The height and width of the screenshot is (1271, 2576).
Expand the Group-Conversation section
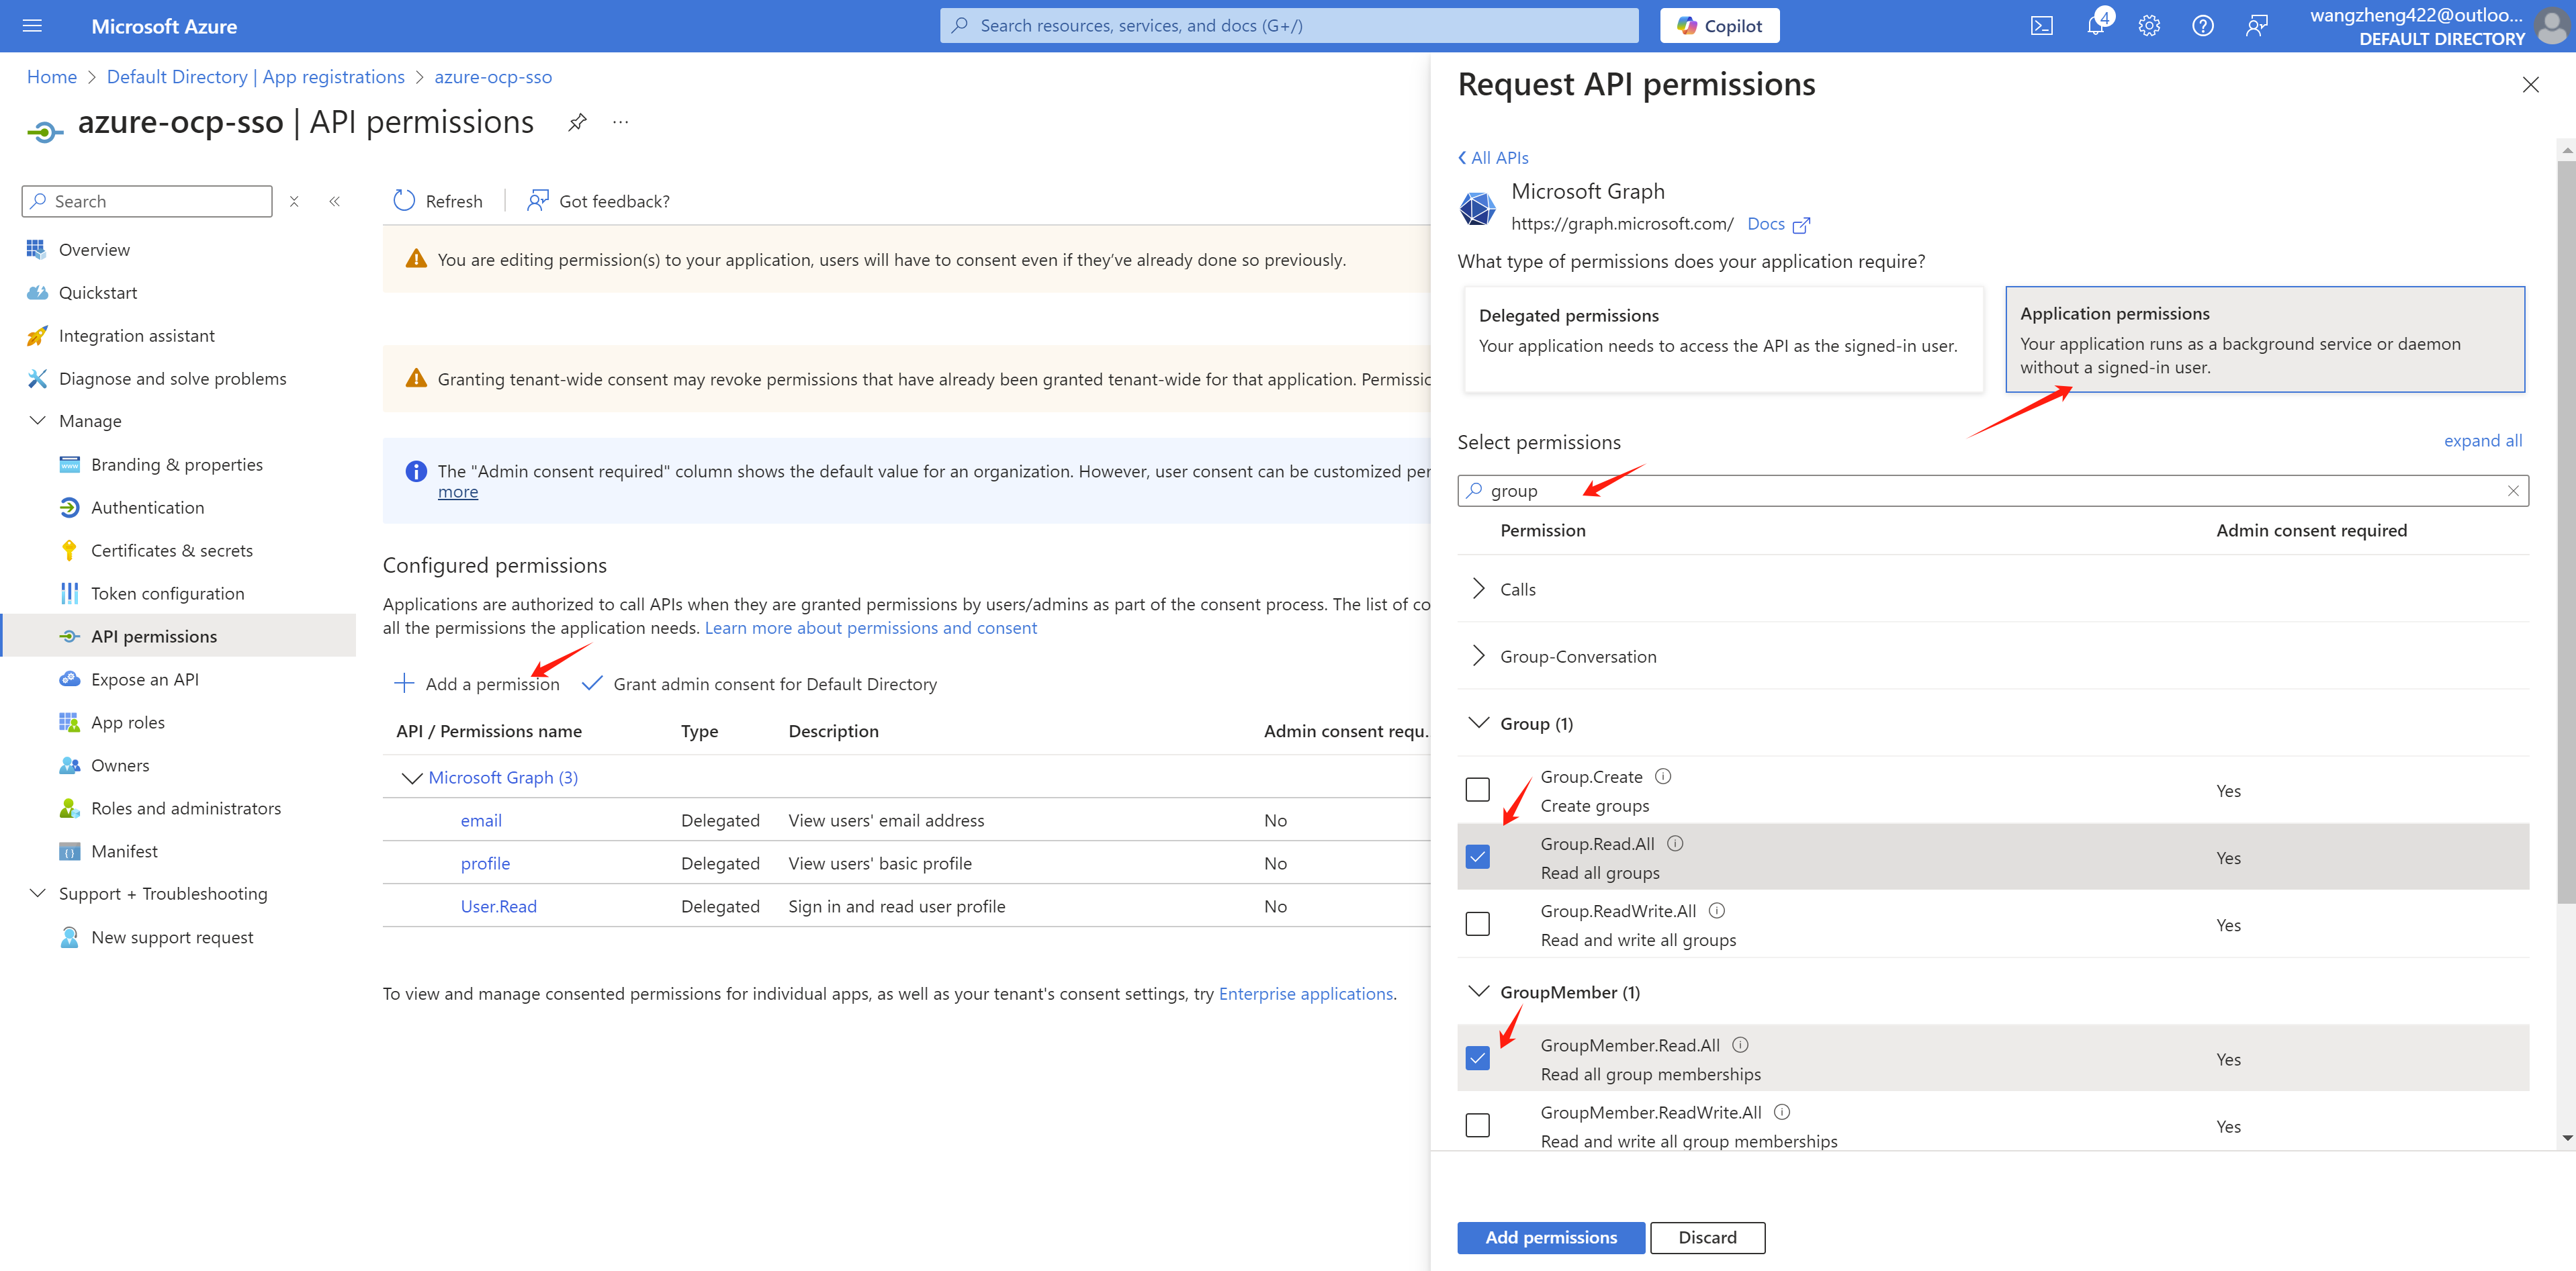coord(1479,655)
